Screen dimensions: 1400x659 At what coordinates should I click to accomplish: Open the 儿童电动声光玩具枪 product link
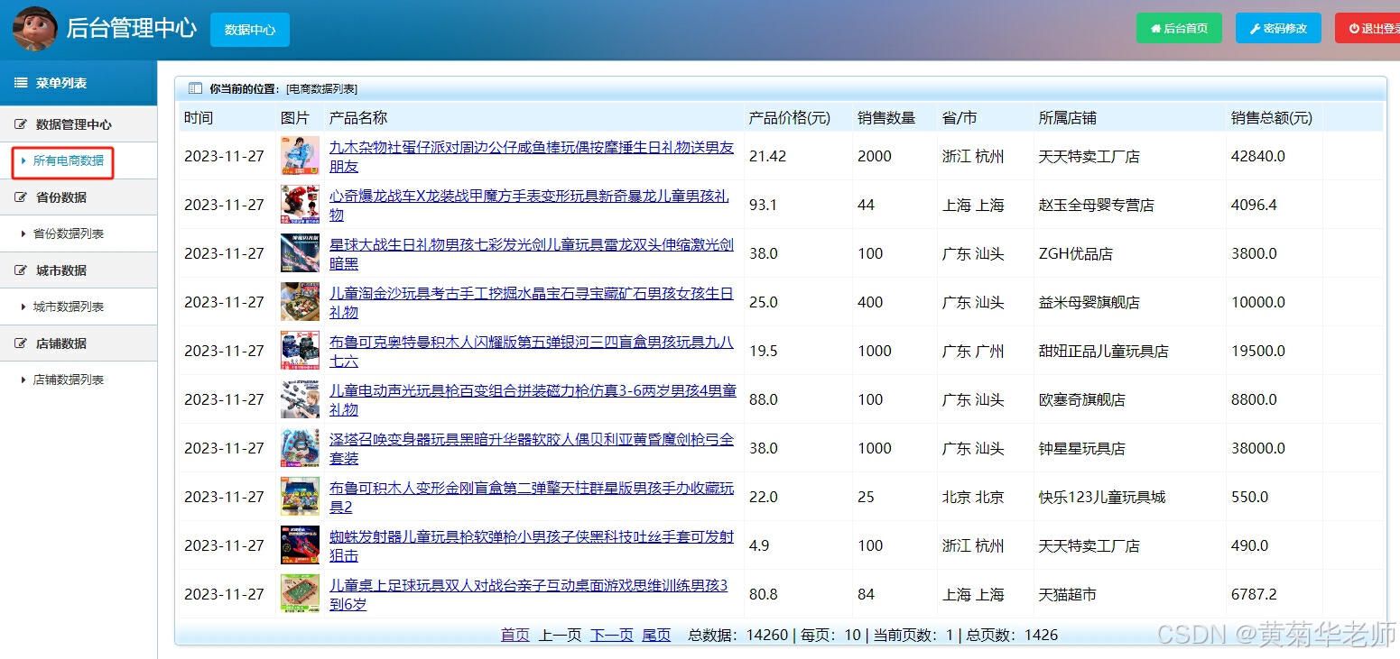[533, 399]
